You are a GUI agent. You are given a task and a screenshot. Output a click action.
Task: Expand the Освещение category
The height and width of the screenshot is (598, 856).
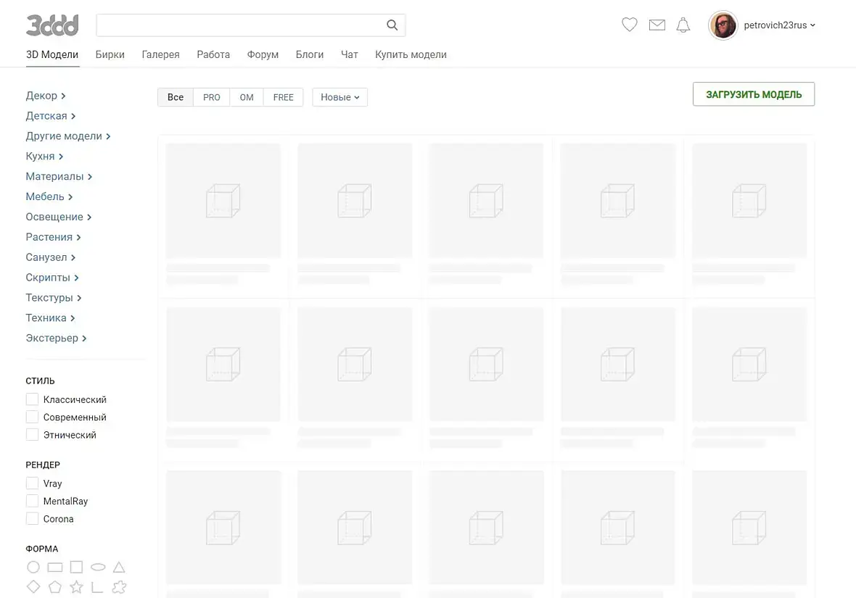click(x=59, y=217)
